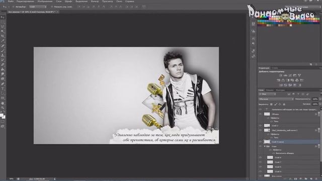This screenshot has height=181, width=322.
Task: Open the Файл menu
Action: [11, 1]
